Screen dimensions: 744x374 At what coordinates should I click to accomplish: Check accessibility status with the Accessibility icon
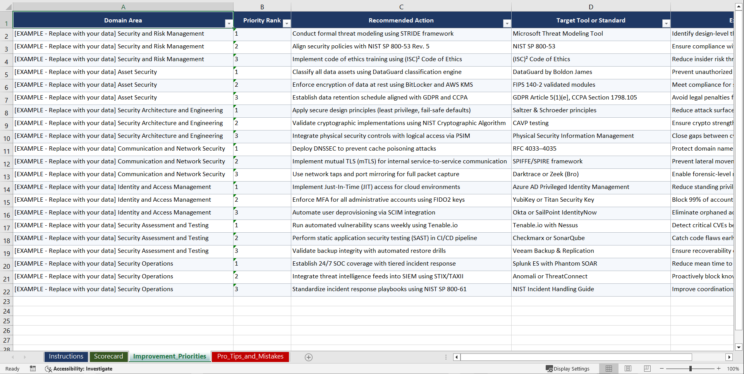pos(48,369)
